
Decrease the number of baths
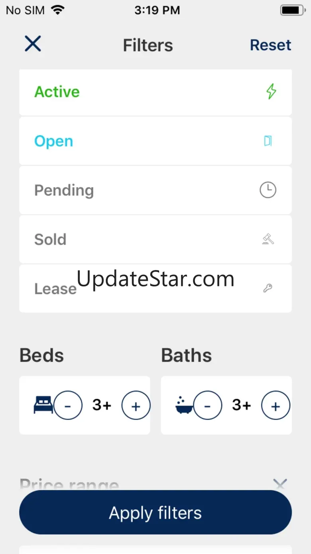coord(207,406)
